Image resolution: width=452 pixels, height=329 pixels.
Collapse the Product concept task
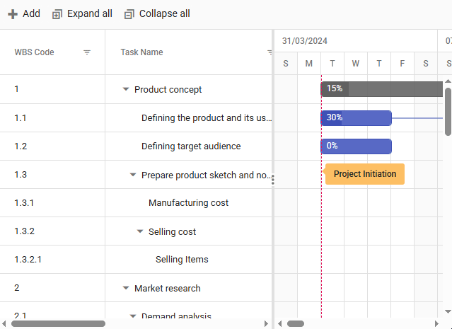coord(126,90)
